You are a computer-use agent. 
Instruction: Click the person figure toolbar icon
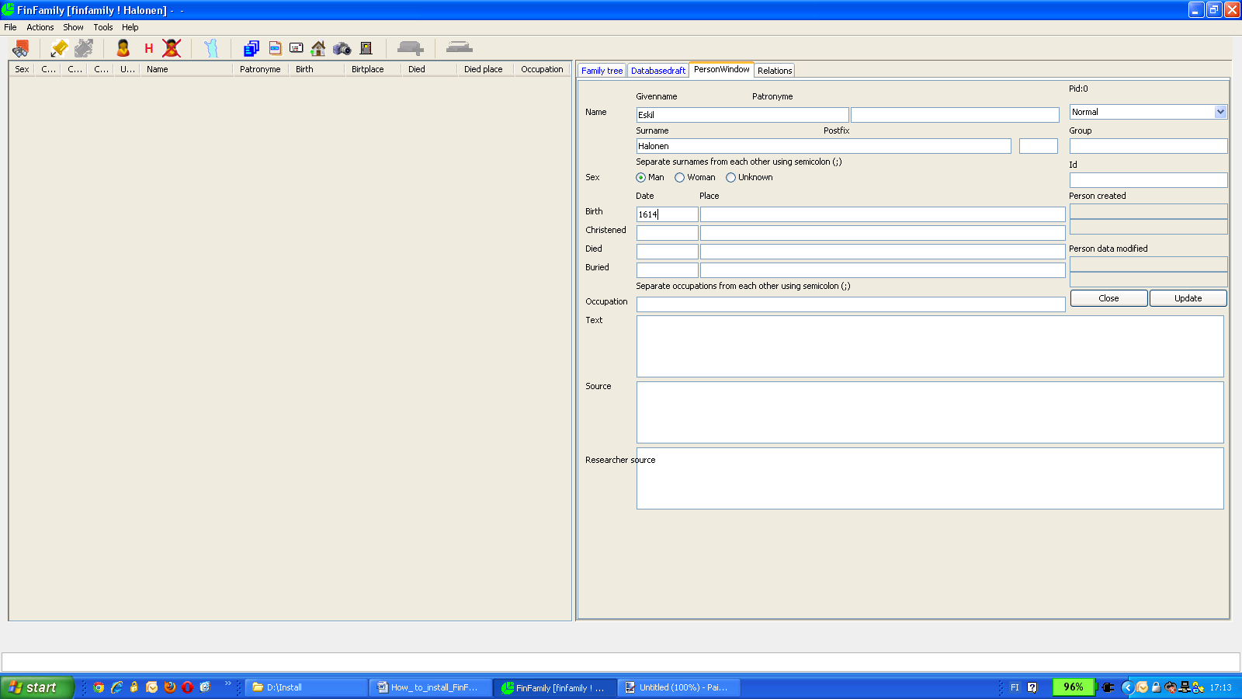[x=123, y=48]
